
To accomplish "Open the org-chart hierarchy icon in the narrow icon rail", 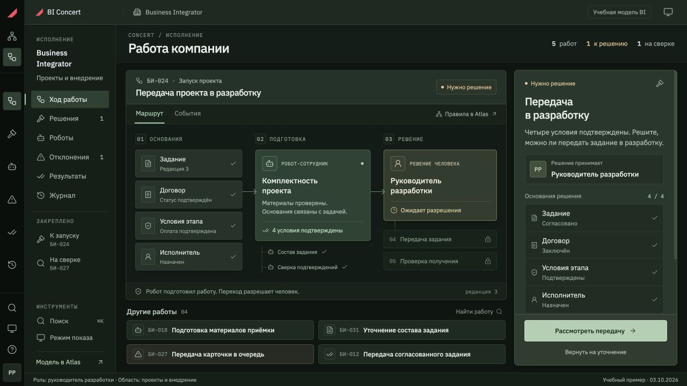I will tap(12, 36).
